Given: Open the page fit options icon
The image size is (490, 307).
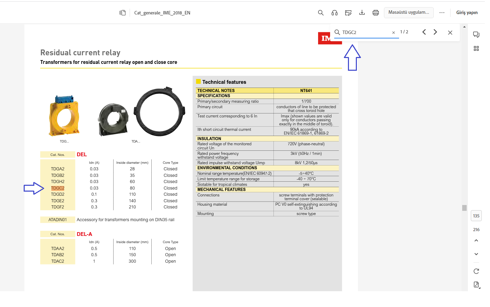Looking at the screenshot, I should point(476,284).
